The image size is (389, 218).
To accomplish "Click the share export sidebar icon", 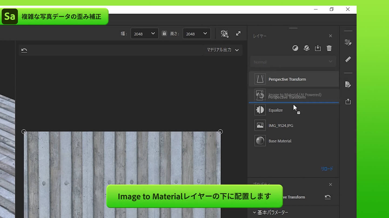I will point(348,101).
